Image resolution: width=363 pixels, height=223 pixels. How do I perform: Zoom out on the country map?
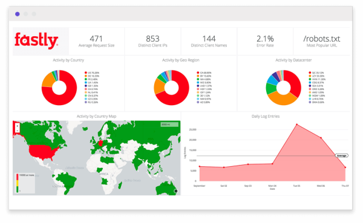[18, 131]
